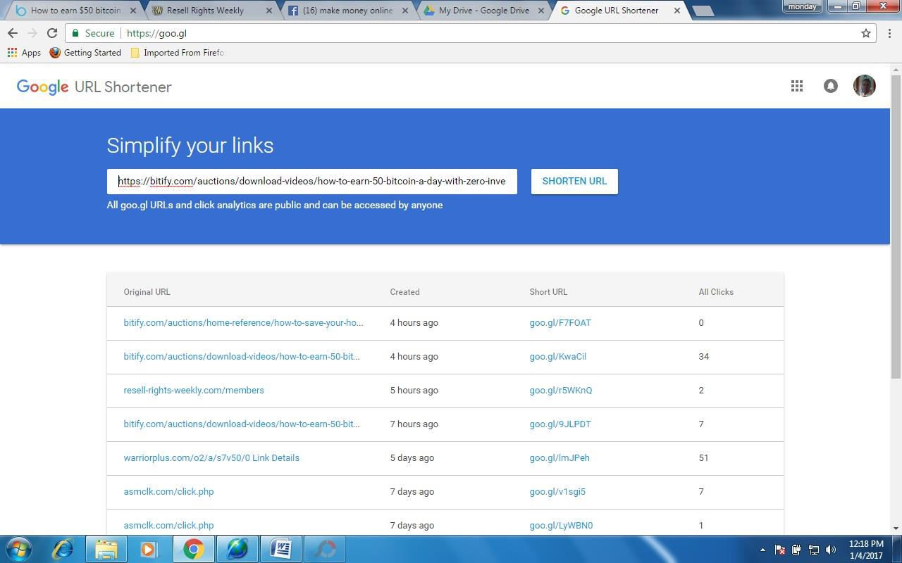Click the '5 hours ago' created cell
Image resolution: width=902 pixels, height=563 pixels.
click(414, 390)
